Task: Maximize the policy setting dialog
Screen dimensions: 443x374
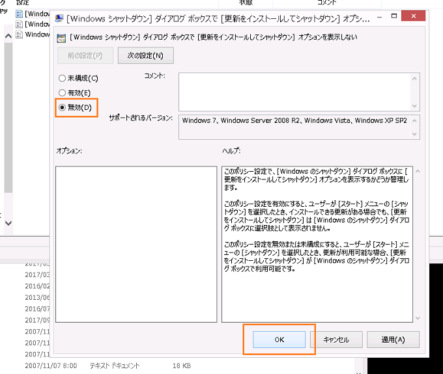Action: tap(394, 16)
